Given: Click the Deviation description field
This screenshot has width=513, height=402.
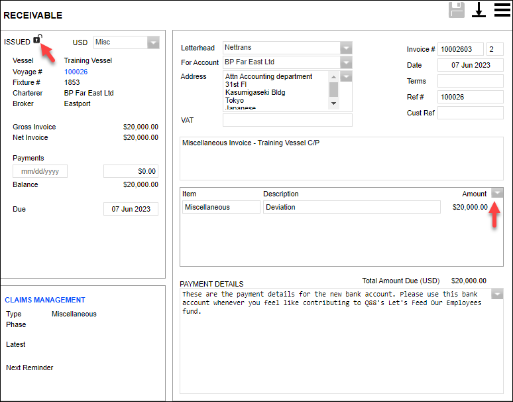Looking at the screenshot, I should pyautogui.click(x=351, y=207).
